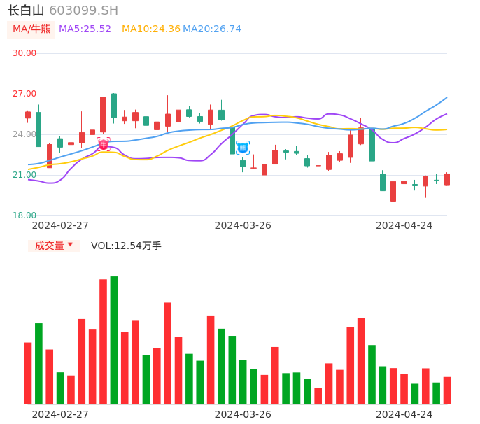This screenshot has width=480, height=424.
Task: Click the 2024-02-27 date label under candlestick chart
Action: point(60,225)
